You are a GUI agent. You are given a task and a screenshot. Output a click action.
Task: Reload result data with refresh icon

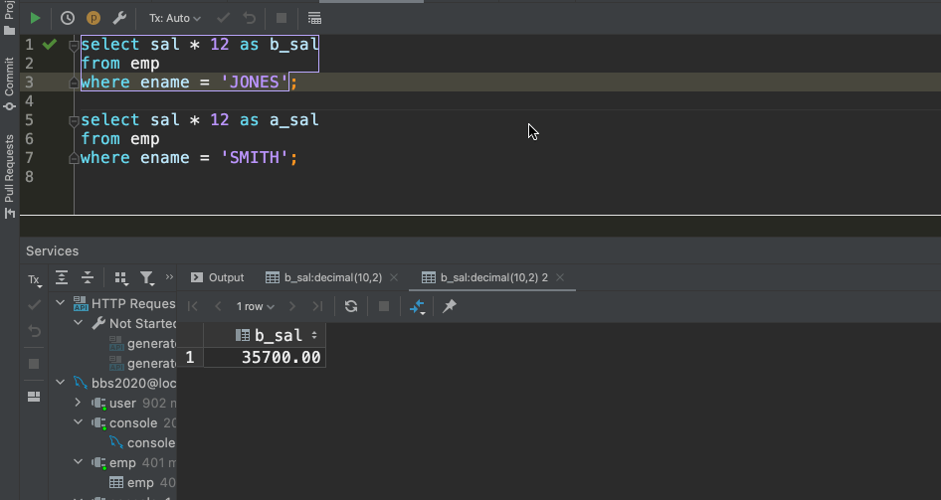pos(351,306)
